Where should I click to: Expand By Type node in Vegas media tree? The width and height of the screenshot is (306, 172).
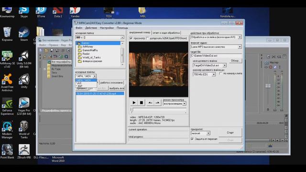click(44, 69)
